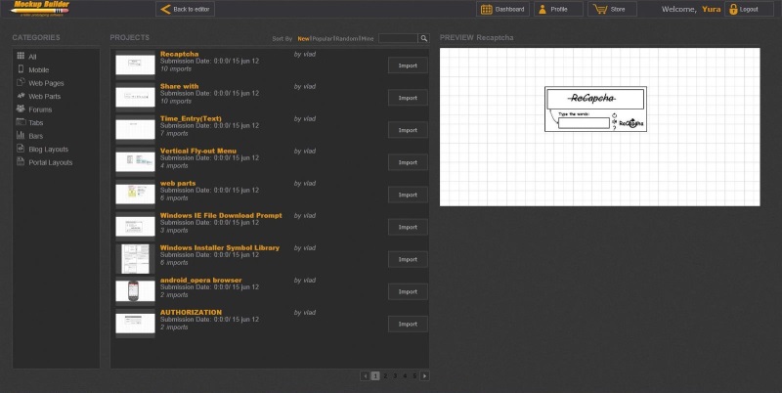
Task: Import Windows IE File Download Prompt
Action: (408, 227)
